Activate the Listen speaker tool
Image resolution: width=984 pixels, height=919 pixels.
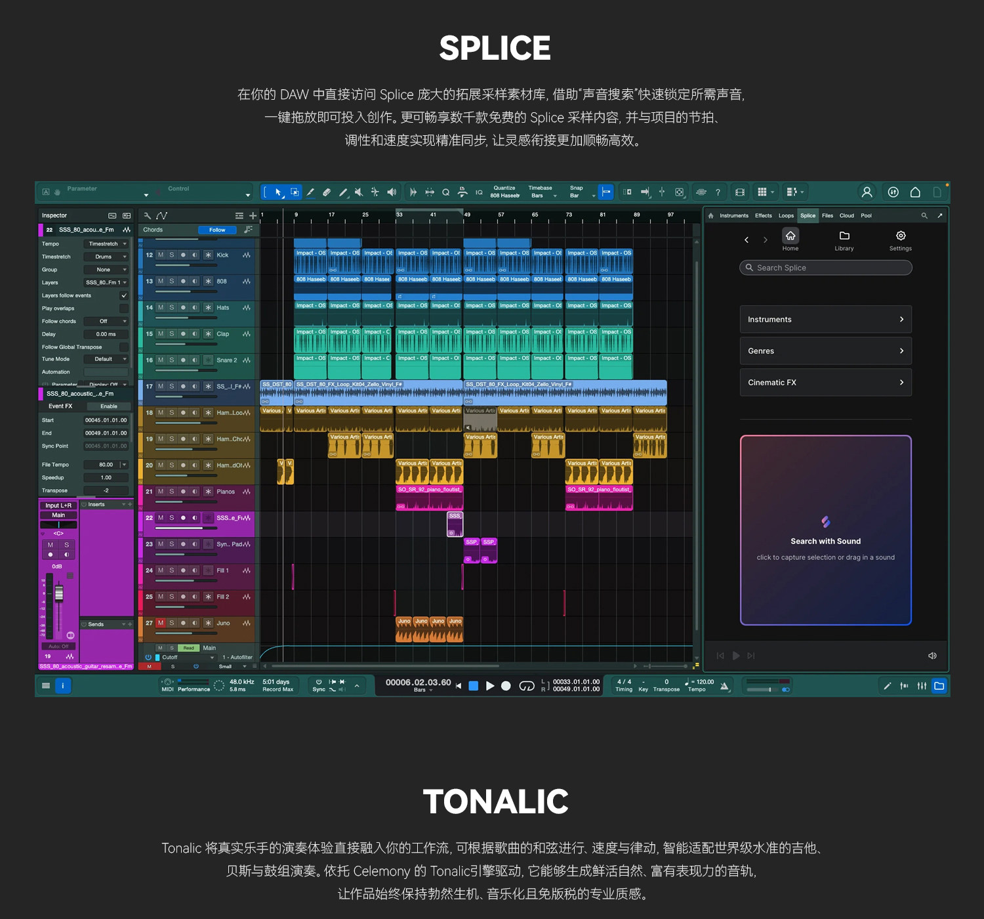click(x=392, y=192)
